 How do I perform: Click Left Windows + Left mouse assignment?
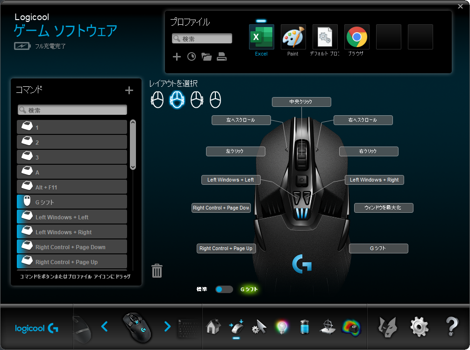[x=231, y=180]
